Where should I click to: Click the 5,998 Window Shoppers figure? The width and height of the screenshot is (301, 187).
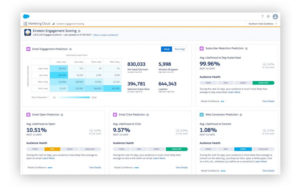(165, 64)
